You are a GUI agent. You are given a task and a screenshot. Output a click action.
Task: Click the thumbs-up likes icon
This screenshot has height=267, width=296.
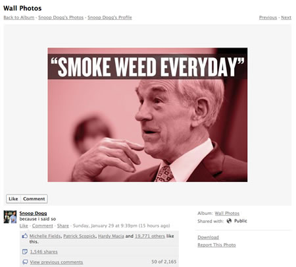click(x=25, y=236)
